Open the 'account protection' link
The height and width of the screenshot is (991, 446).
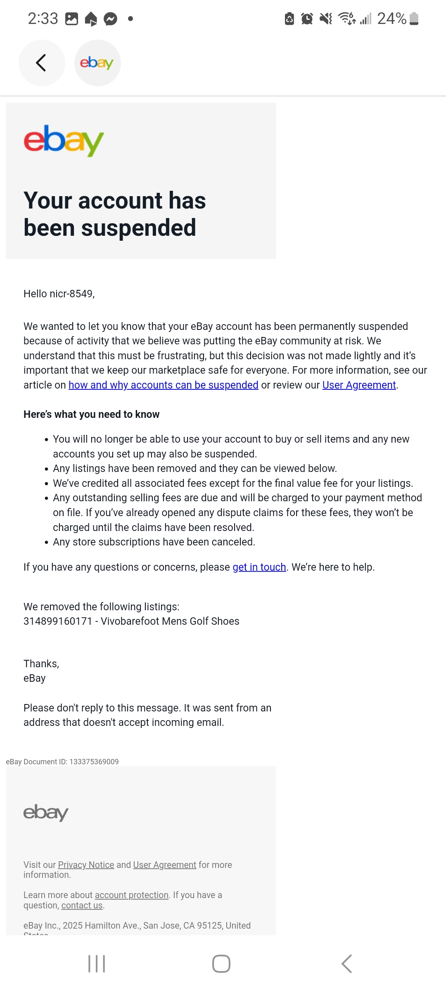(x=131, y=895)
